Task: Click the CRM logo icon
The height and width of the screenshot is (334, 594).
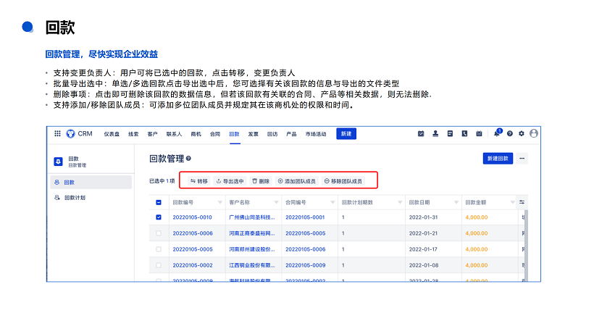Action: point(70,134)
